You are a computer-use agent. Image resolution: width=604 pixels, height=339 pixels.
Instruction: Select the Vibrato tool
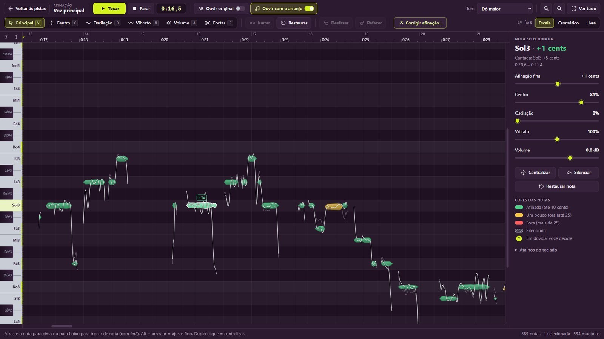[143, 23]
